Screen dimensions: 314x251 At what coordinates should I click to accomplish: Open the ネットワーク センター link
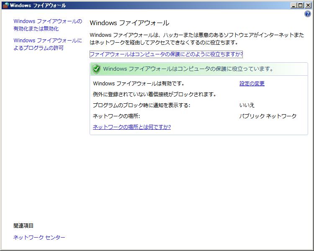coord(39,237)
